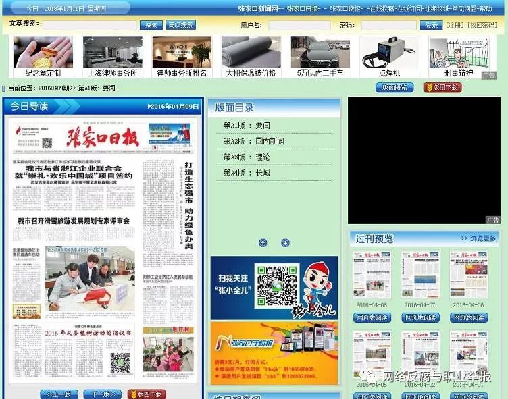Open the vertical headline 打造生态强市 助力绿色办奥
Image resolution: width=508 pixels, height=399 pixels.
coord(188,206)
